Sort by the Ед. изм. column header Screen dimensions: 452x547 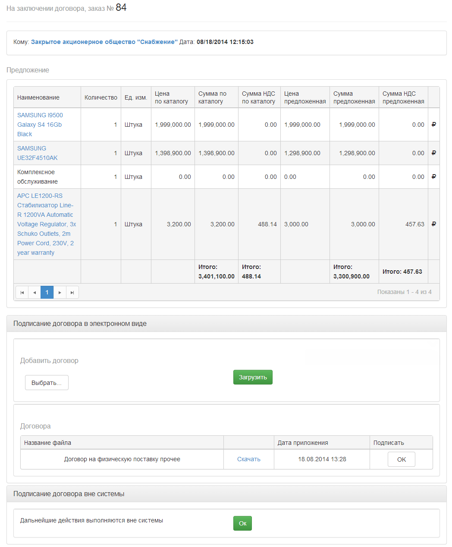[x=136, y=97]
